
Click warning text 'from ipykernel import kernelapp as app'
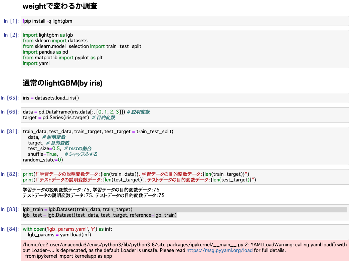68,256
